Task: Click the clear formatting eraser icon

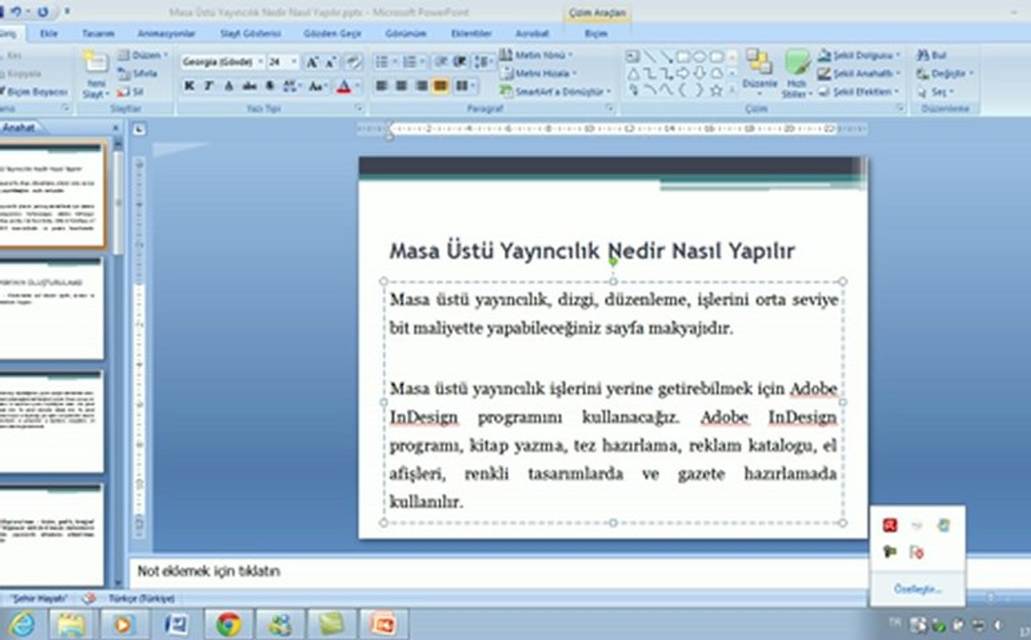Action: point(353,62)
